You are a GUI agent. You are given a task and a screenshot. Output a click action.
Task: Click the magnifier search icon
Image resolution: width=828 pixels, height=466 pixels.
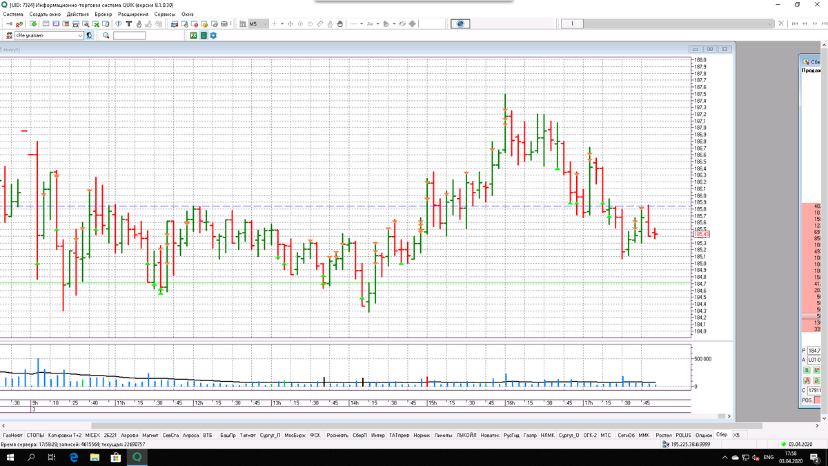click(106, 35)
